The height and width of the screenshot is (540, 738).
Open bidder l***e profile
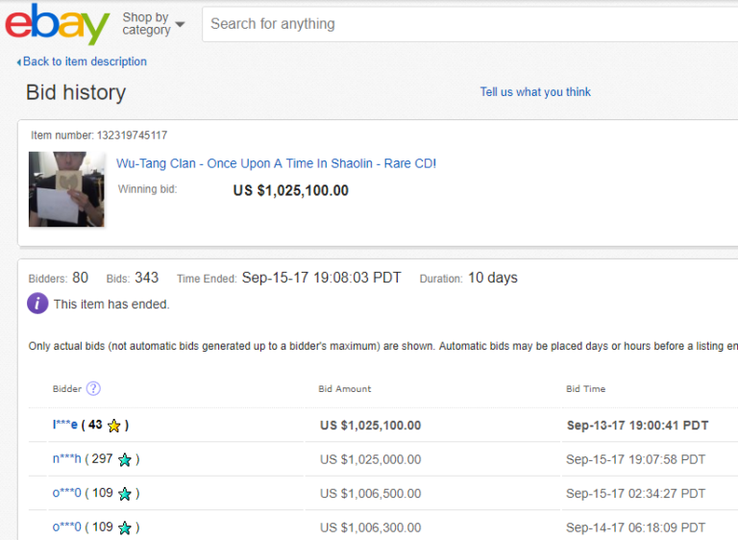(65, 425)
